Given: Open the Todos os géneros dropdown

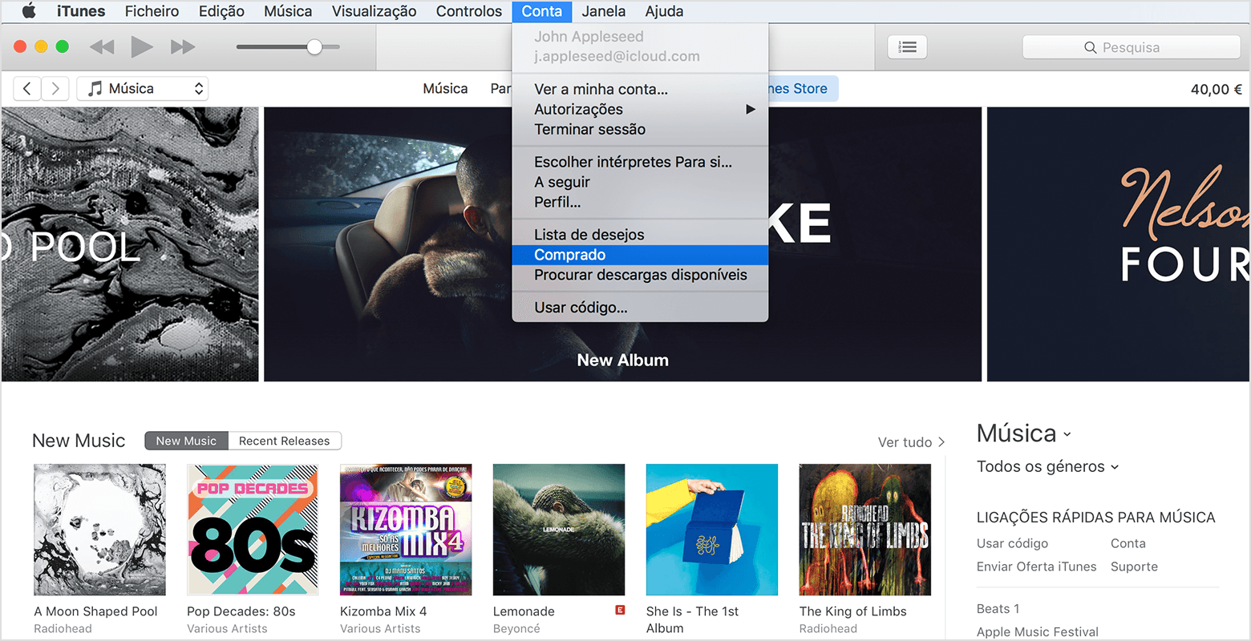Looking at the screenshot, I should (x=1047, y=466).
